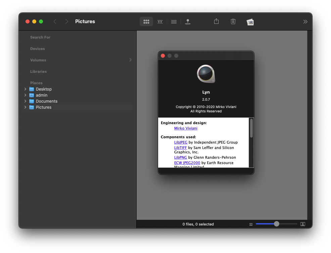Switch to icon grid view
The width and height of the screenshot is (331, 253).
146,21
